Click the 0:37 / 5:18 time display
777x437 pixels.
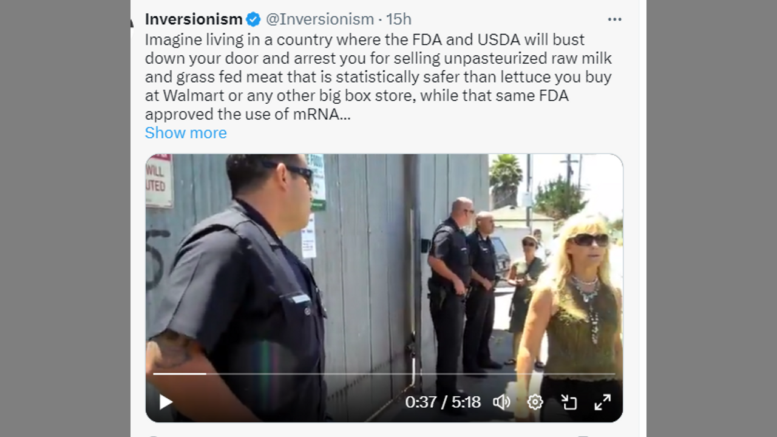[x=443, y=402]
